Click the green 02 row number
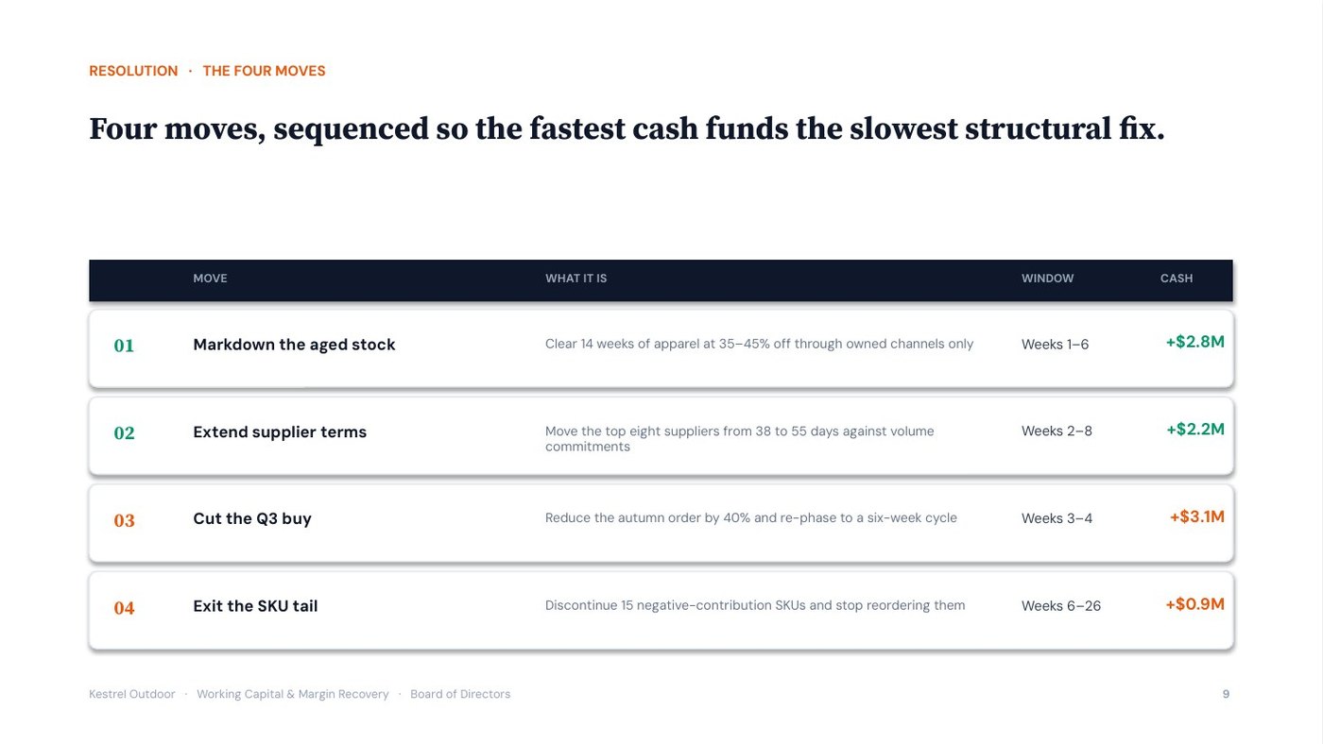 click(124, 433)
